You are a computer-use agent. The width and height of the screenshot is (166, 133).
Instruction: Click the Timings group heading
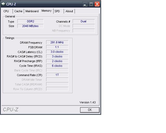10,38
